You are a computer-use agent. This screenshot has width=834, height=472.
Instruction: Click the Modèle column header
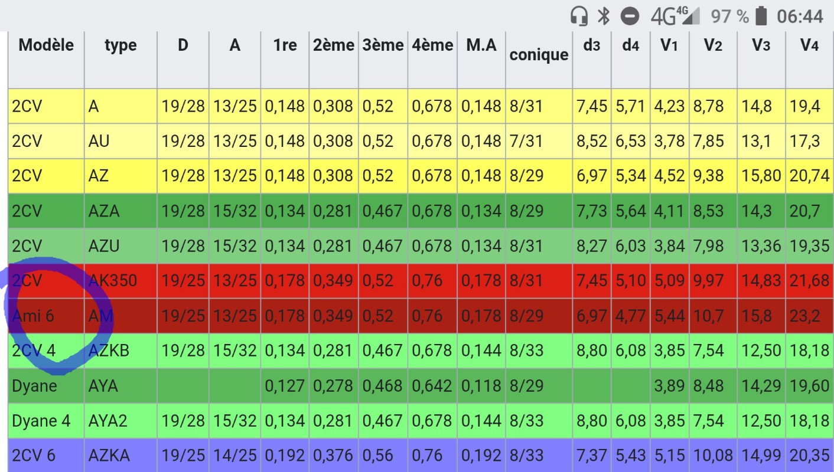click(46, 45)
